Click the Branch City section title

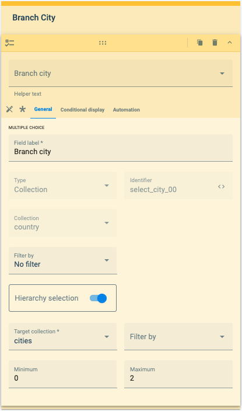[34, 18]
